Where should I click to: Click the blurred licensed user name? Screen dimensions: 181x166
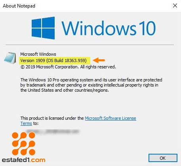(52, 131)
